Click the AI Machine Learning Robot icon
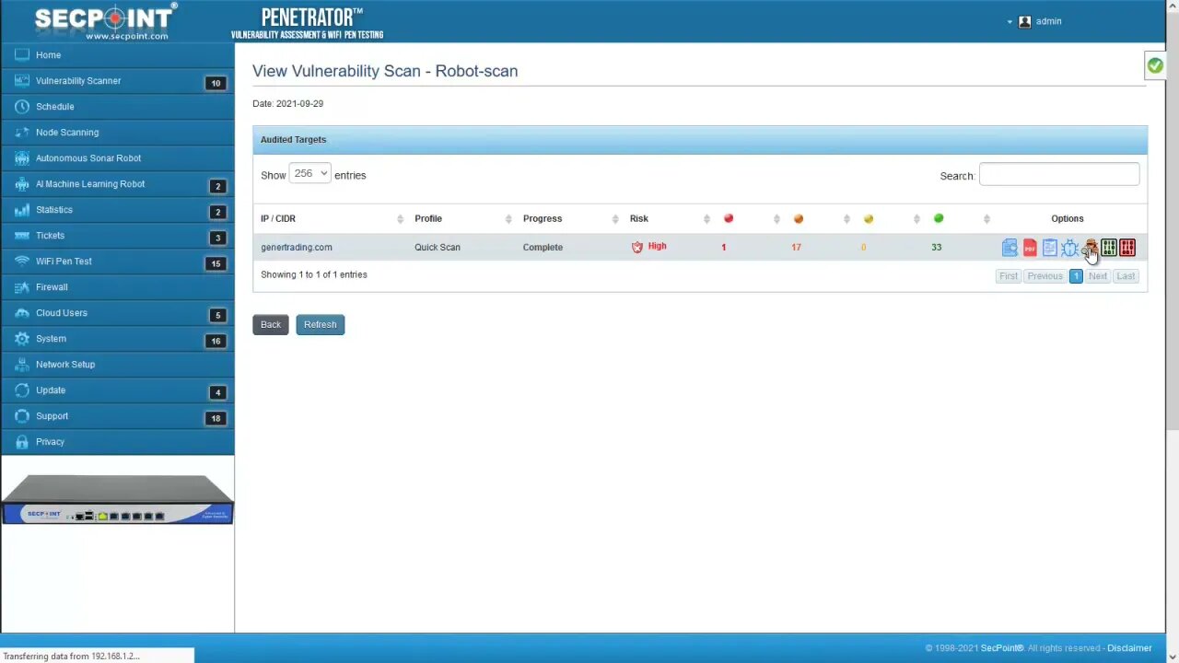This screenshot has height=663, width=1179. click(22, 184)
